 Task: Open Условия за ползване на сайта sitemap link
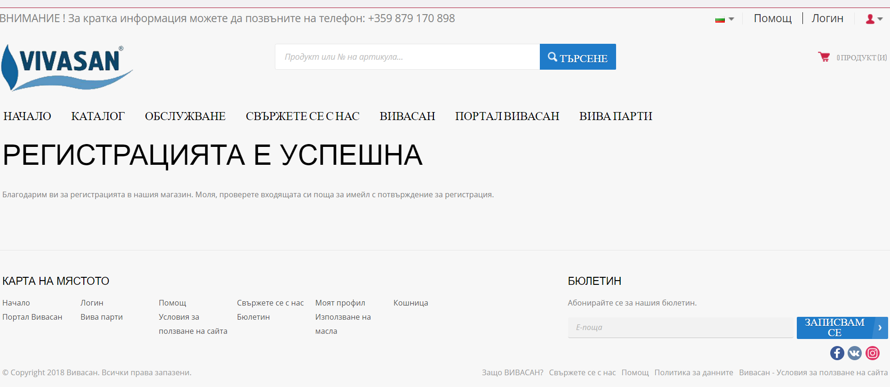tap(193, 324)
